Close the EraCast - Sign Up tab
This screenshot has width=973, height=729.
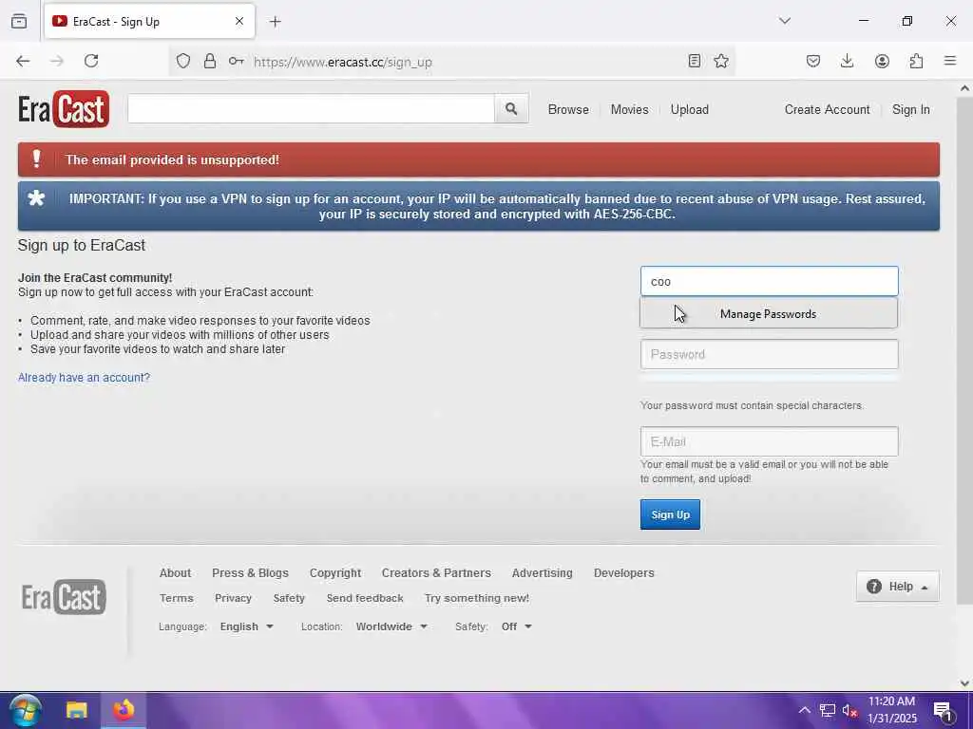tap(238, 21)
